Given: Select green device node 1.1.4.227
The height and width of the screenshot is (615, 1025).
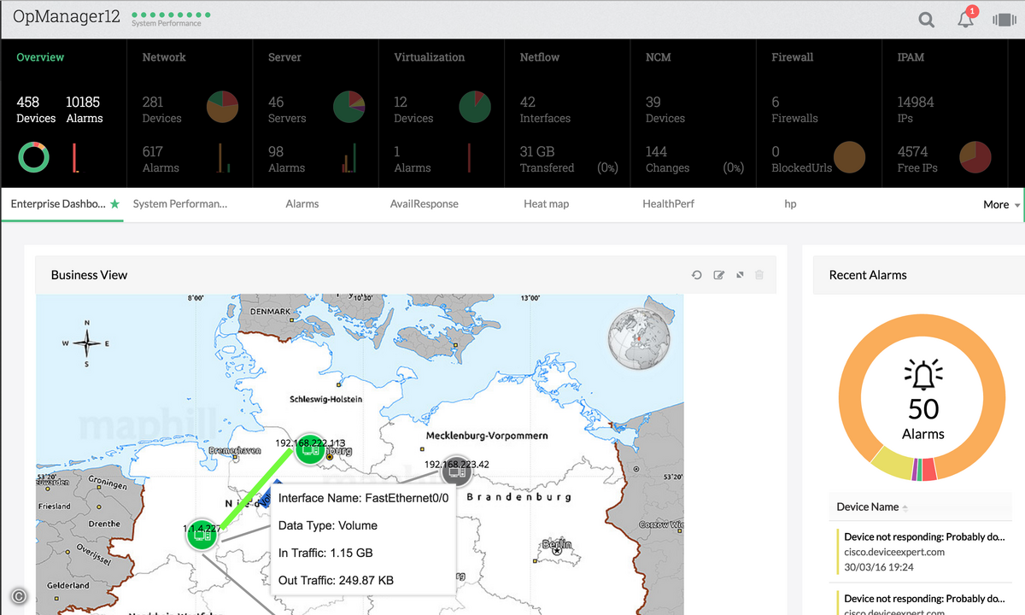Looking at the screenshot, I should click(202, 535).
